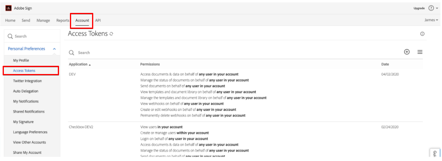The image size is (442, 161).
Task: Switch to the API tab
Action: click(x=98, y=20)
